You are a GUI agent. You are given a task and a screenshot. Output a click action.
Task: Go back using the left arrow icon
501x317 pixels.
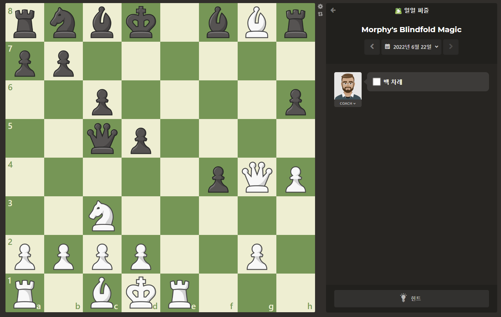(333, 10)
